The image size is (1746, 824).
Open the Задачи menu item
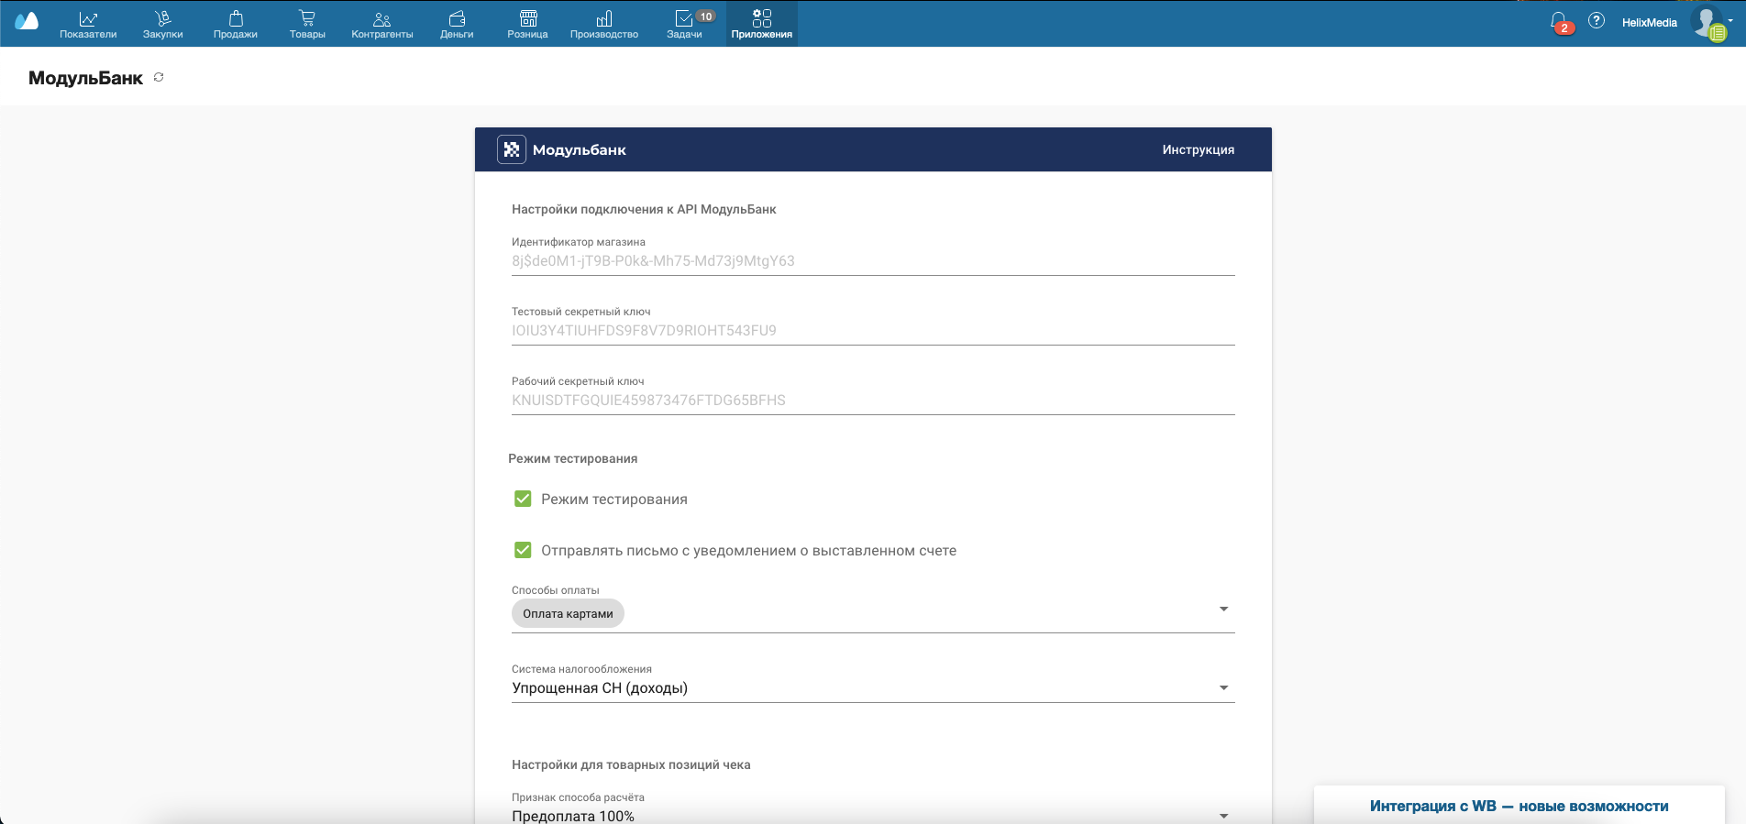click(685, 24)
